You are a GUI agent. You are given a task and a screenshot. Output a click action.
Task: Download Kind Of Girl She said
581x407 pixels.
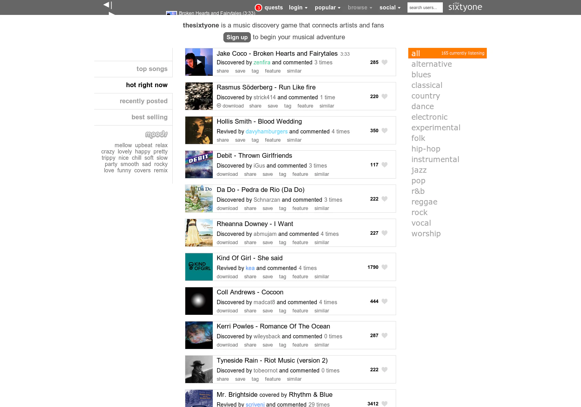pos(227,277)
